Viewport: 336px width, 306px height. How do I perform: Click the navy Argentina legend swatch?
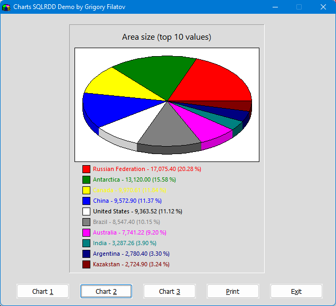(x=86, y=254)
